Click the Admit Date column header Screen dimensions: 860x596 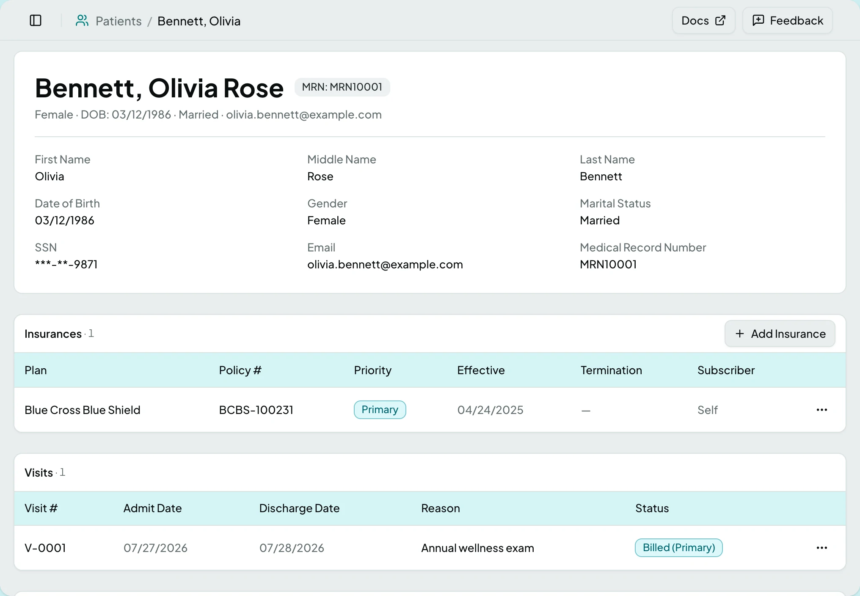(152, 508)
